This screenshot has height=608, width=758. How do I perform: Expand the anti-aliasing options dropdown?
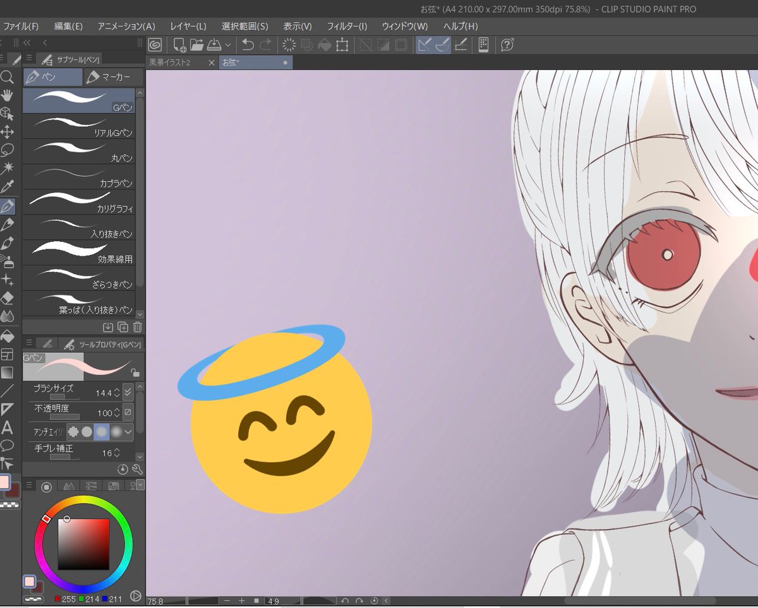tap(129, 432)
